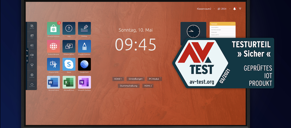The image size is (291, 128).
Task: Click the 09:45 time display
Action: click(136, 45)
